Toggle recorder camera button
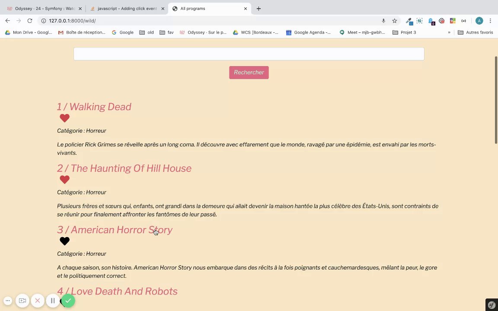Screen dimensions: 498x311 tap(22, 301)
